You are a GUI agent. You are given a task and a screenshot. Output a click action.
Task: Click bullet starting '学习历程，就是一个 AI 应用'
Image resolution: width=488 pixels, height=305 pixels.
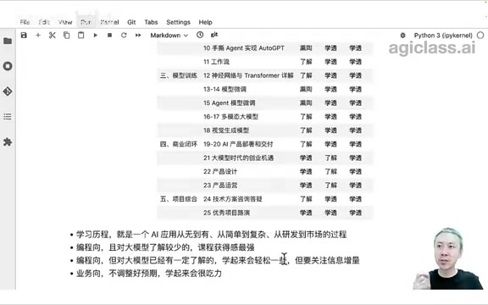(x=211, y=234)
